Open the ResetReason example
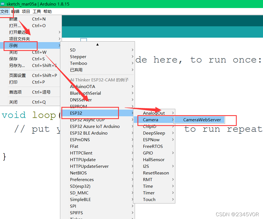The width and height of the screenshot is (263, 219). pos(154,173)
